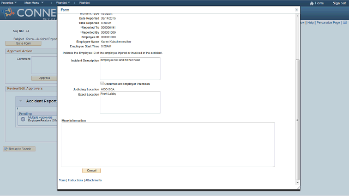Click inside Incident Description text box
This screenshot has width=349, height=196.
tap(130, 69)
